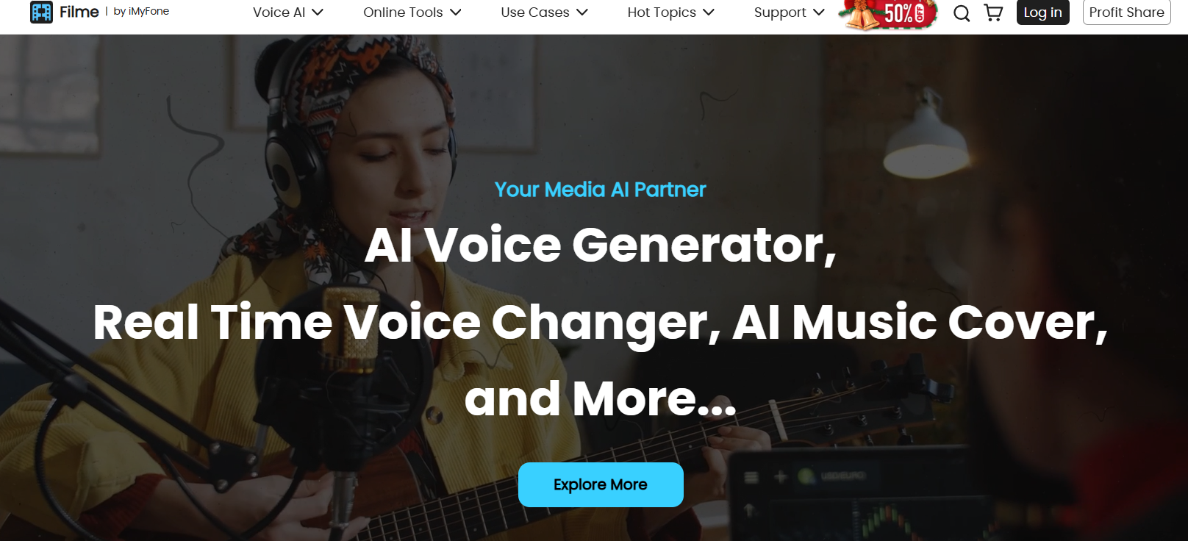
Task: Click the Filme film-strip logo icon
Action: click(41, 12)
